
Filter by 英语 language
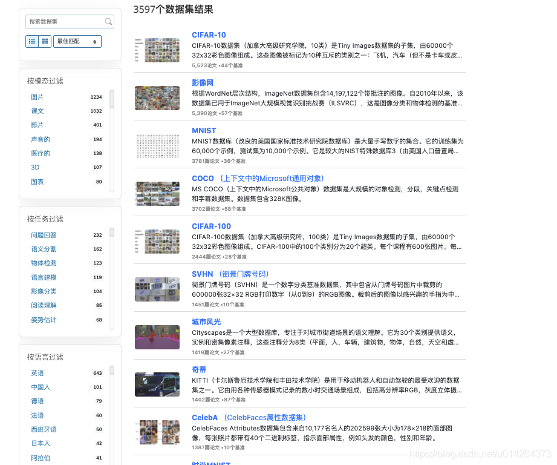point(37,373)
